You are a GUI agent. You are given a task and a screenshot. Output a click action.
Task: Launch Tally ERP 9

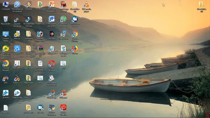17,65
